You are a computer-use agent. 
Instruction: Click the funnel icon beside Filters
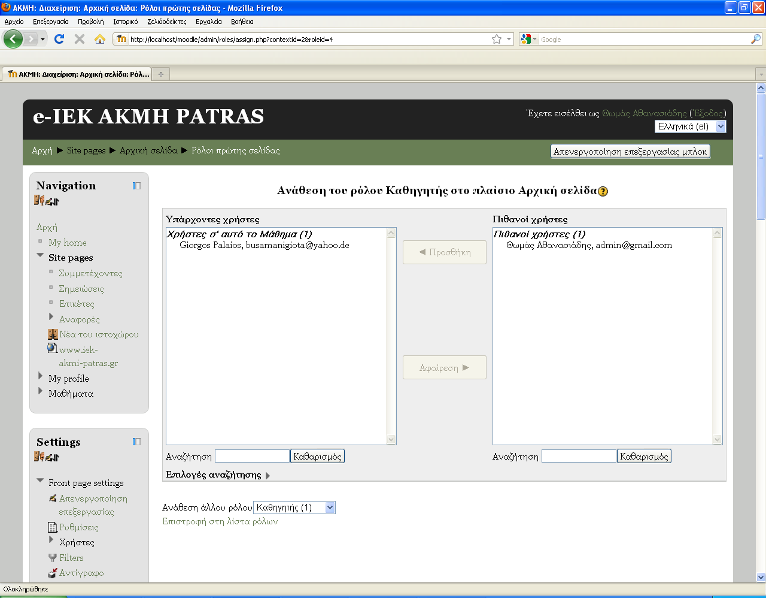point(53,558)
